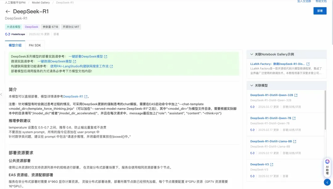Image resolution: width=333 pixels, height=189 pixels.
Task: Open 一键部署DeepSeek模型 link
Action: [86, 56]
